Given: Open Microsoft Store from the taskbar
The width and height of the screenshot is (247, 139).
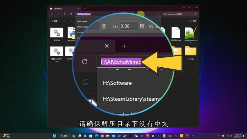Looking at the screenshot, I should tap(91, 136).
